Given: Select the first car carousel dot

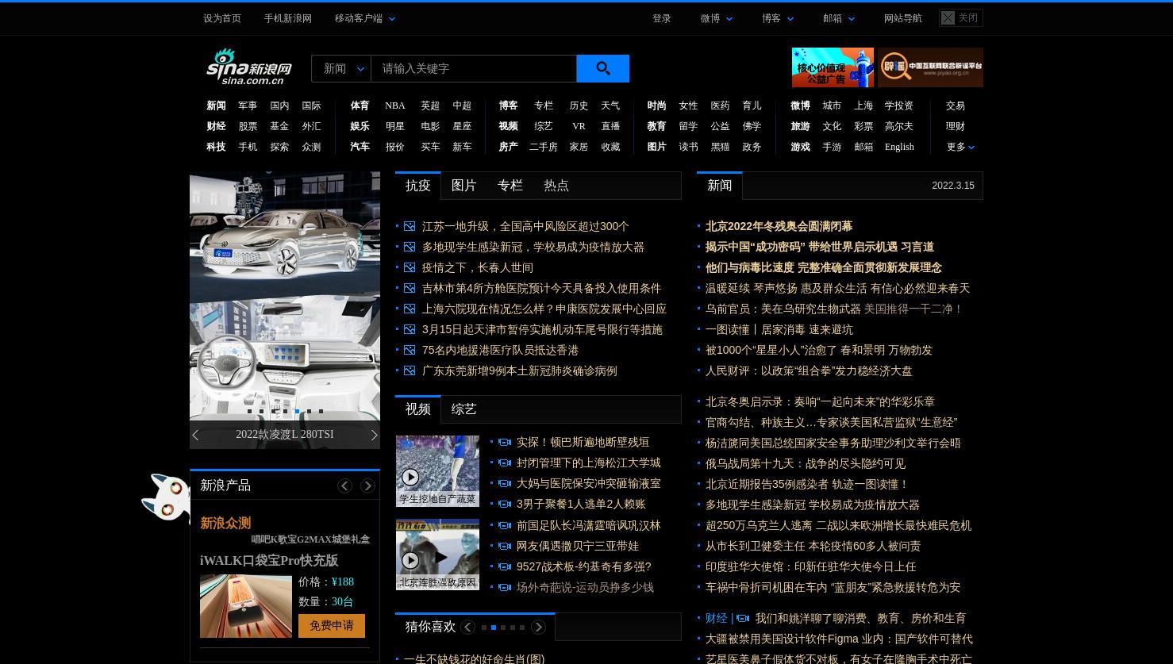Looking at the screenshot, I should pos(249,412).
